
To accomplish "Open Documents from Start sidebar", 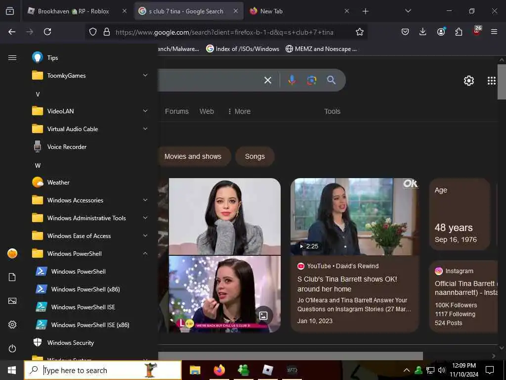I will coord(12,277).
